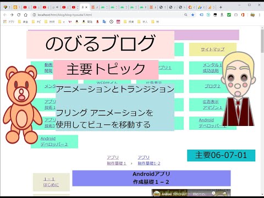Screen dimensions: 264x198
Task: Open the Rakuten R extension icon
Action: click(x=222, y=15)
